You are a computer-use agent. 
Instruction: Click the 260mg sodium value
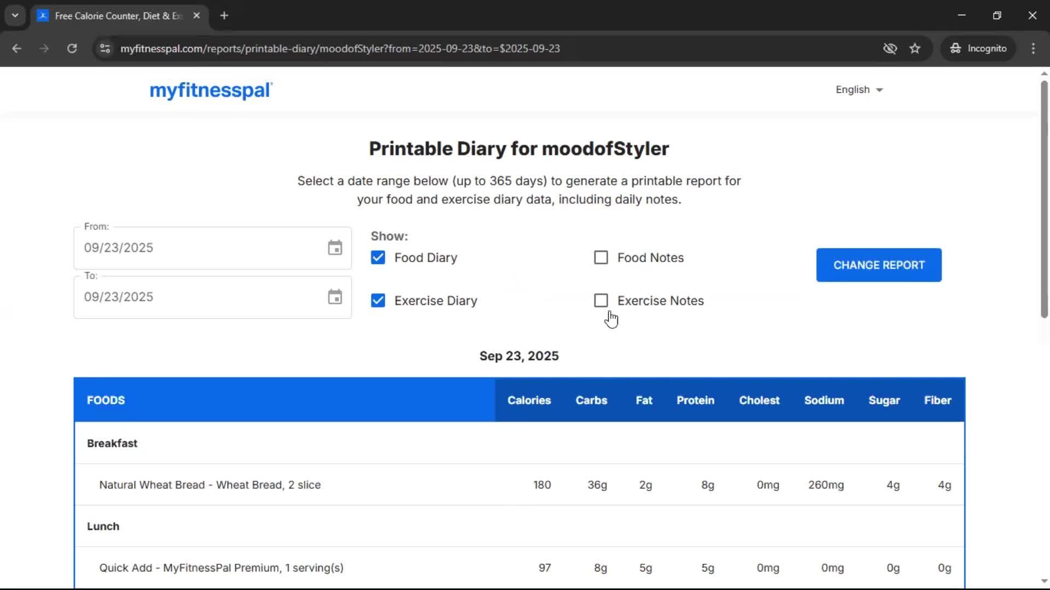(826, 485)
